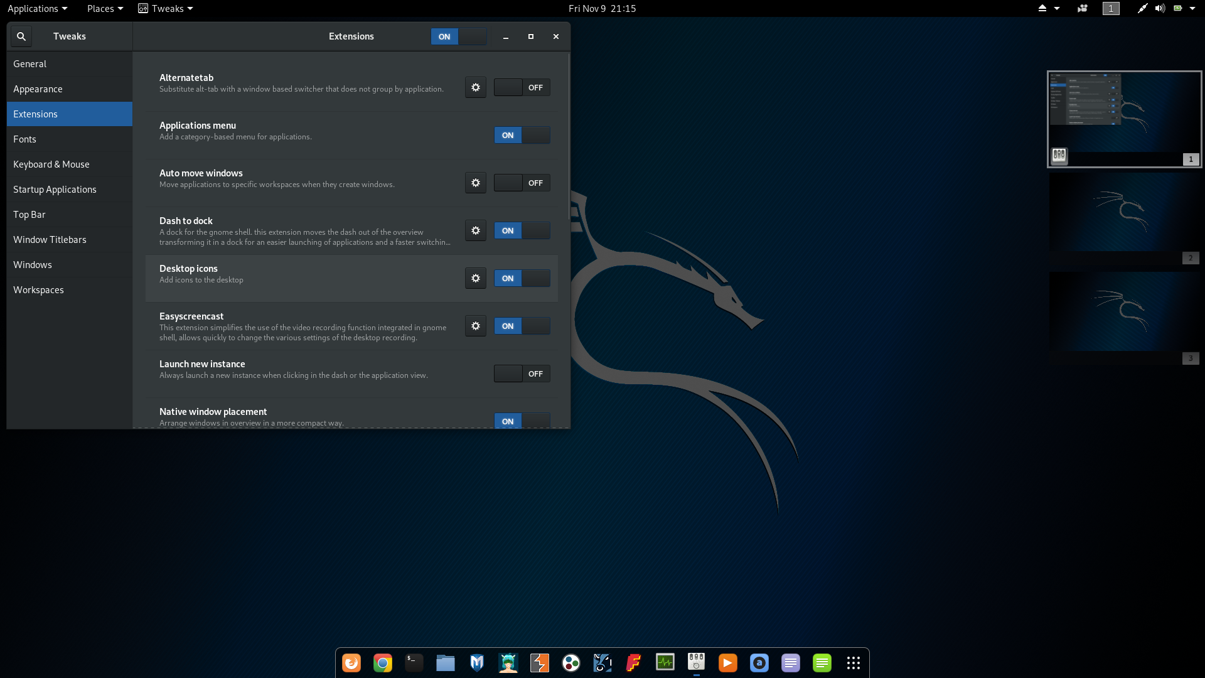Open Top Bar settings section
The image size is (1205, 678).
tap(70, 215)
